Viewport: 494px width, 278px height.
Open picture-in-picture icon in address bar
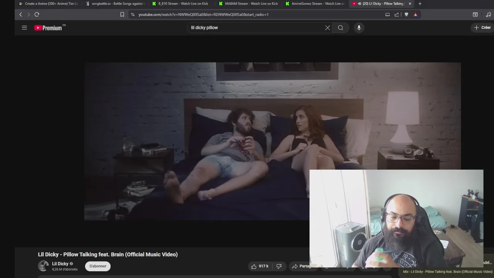[x=387, y=14]
